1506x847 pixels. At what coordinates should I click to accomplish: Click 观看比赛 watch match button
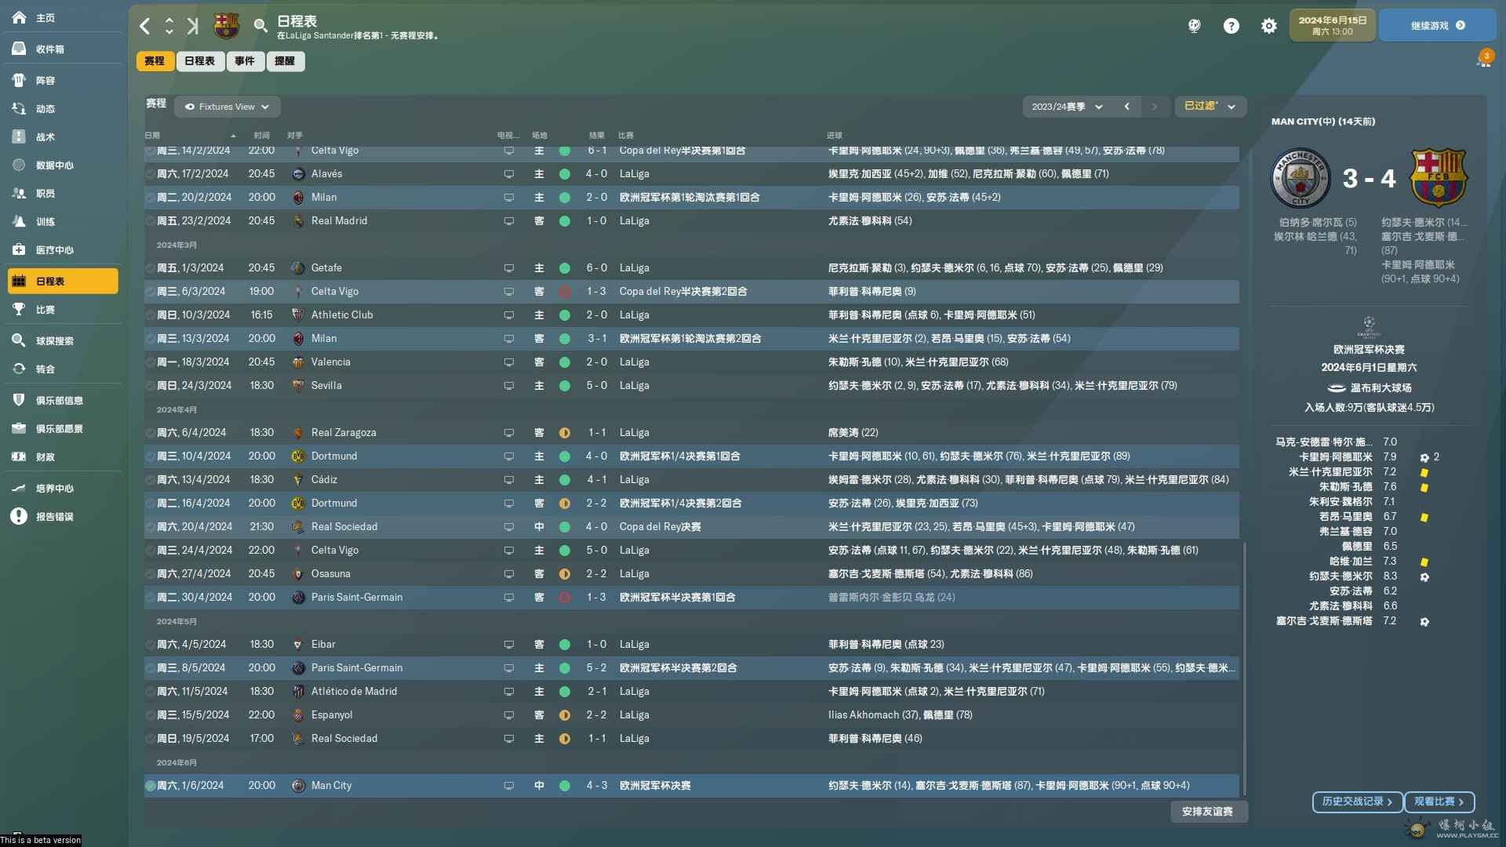point(1439,802)
